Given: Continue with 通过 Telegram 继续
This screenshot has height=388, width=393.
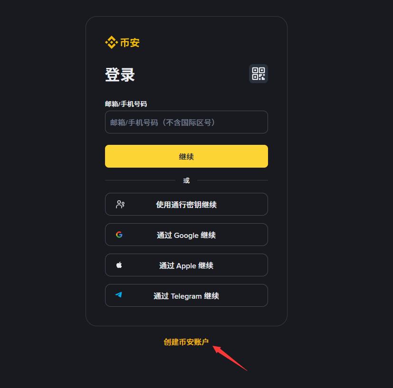Looking at the screenshot, I should coord(186,295).
